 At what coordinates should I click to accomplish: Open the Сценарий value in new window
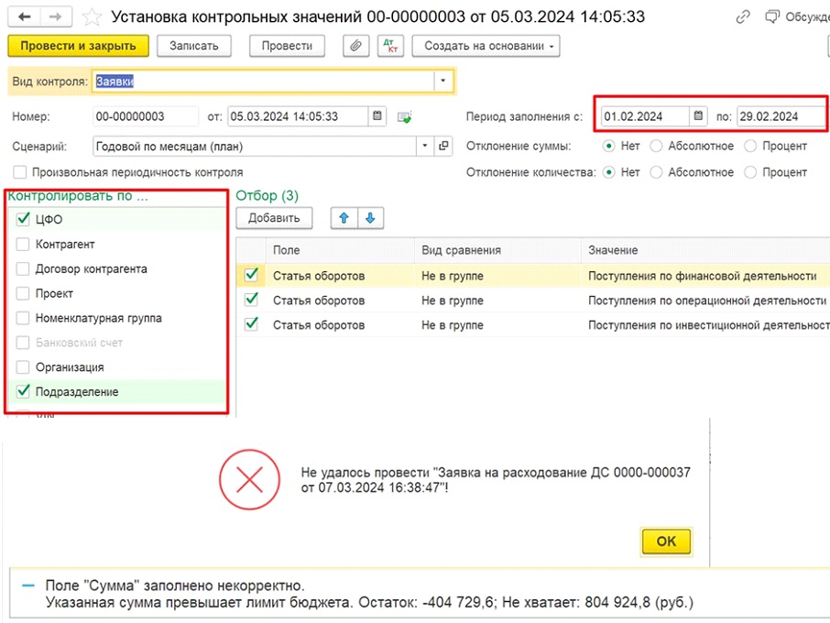(444, 146)
